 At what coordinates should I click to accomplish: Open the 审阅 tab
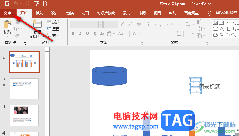click(x=142, y=13)
